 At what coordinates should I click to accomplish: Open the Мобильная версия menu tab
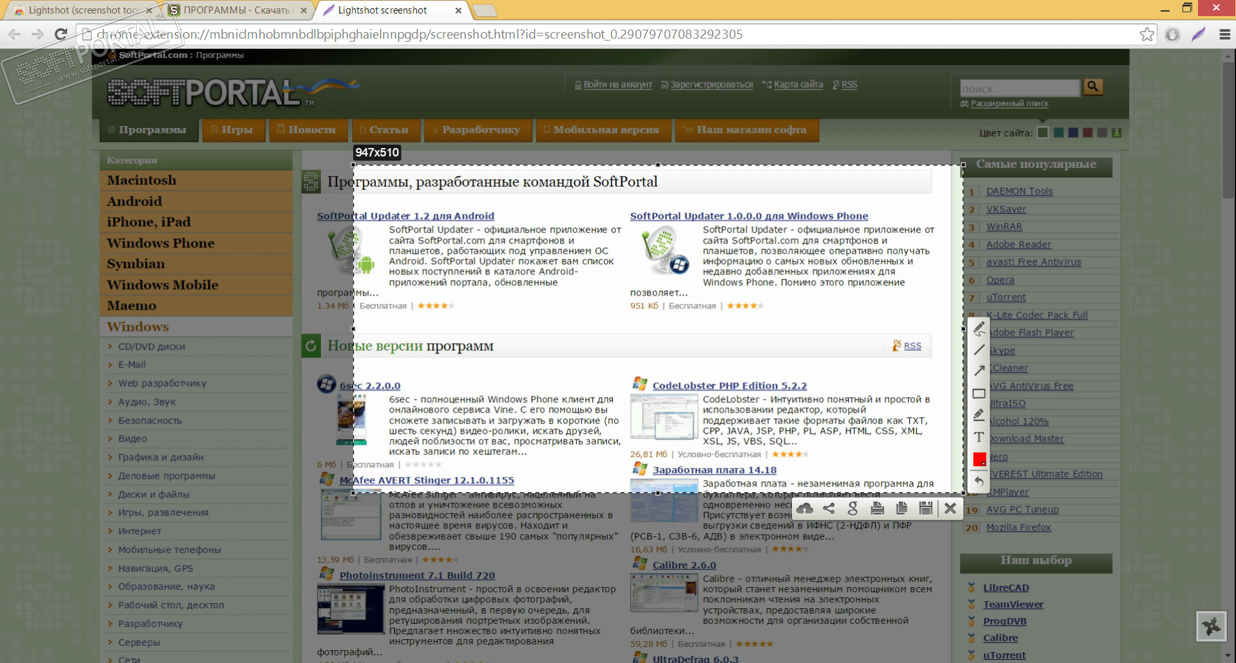point(603,130)
